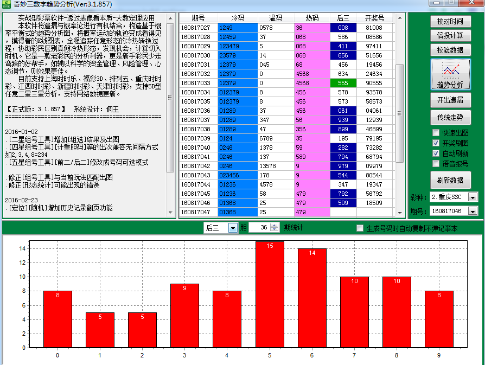Click the 趋势分析 chart icon button
The image size is (485, 365).
[450, 74]
